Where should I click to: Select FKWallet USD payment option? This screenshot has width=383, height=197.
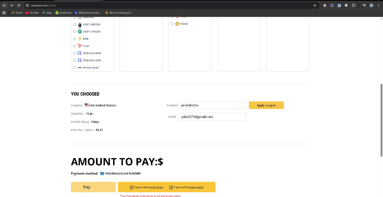(x=75, y=60)
